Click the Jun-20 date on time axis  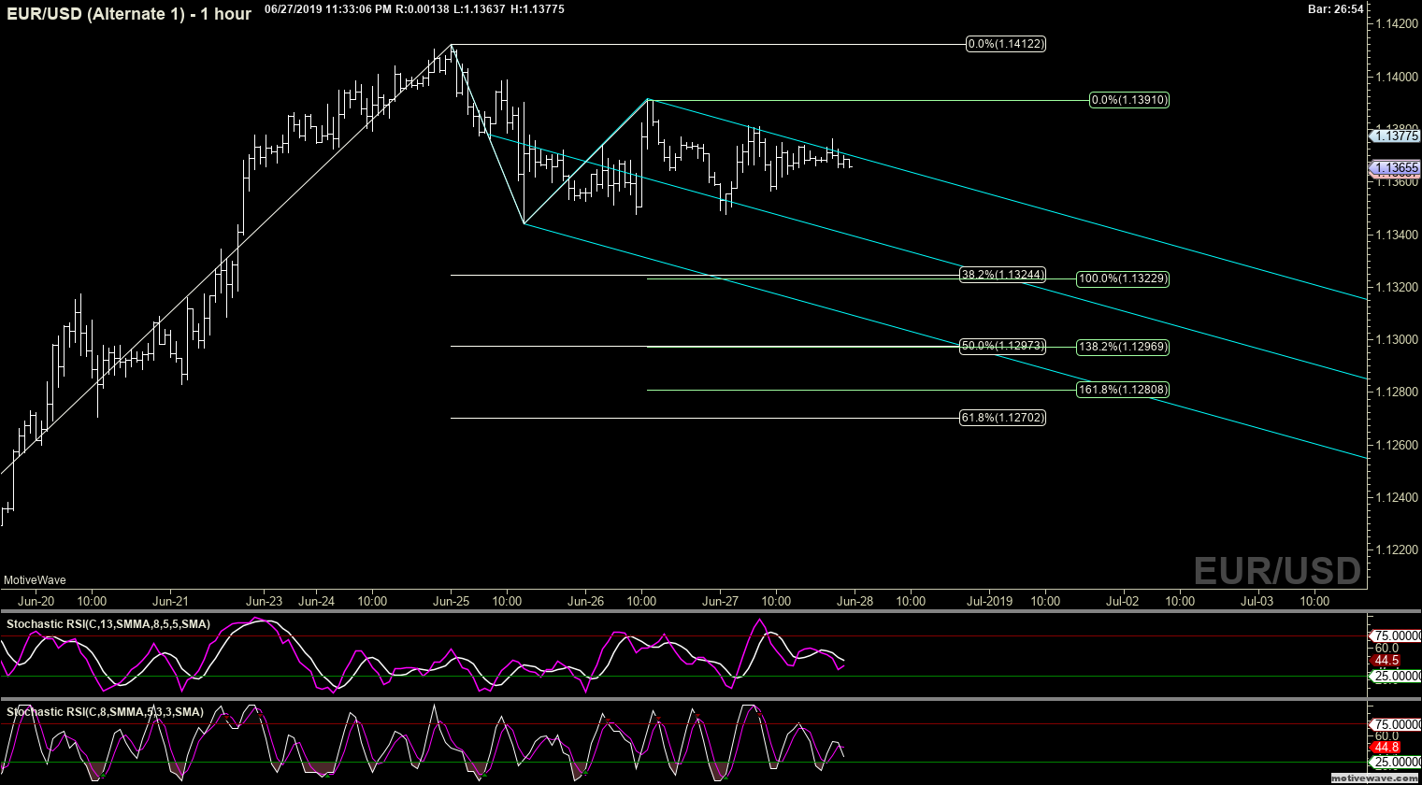36,601
